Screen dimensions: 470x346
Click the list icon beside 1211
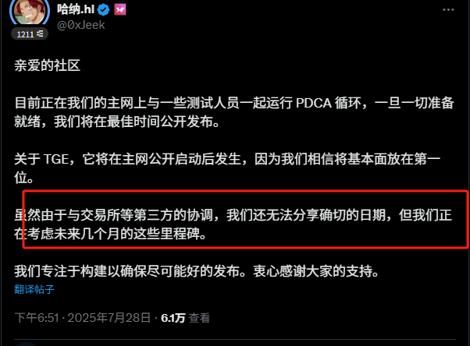point(40,34)
